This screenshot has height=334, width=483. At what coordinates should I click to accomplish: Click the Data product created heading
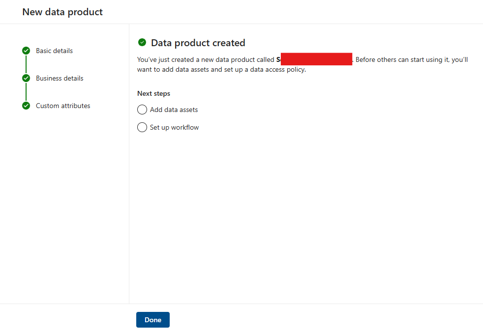pyautogui.click(x=198, y=43)
